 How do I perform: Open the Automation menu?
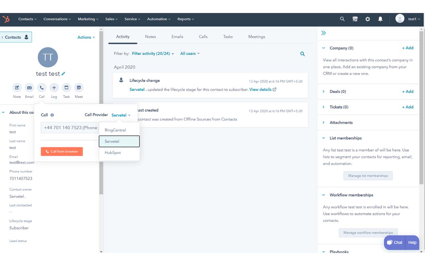click(x=159, y=19)
